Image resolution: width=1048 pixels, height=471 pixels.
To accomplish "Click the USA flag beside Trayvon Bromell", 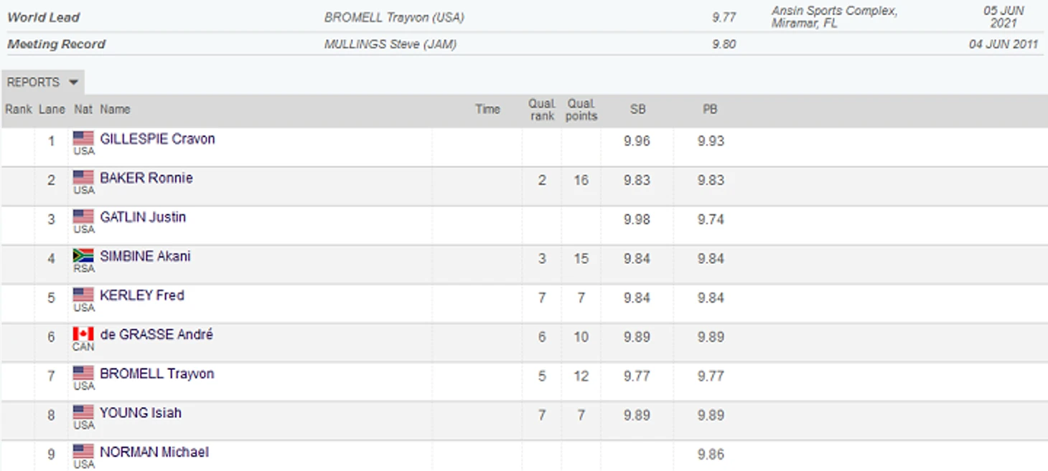I will coord(83,374).
